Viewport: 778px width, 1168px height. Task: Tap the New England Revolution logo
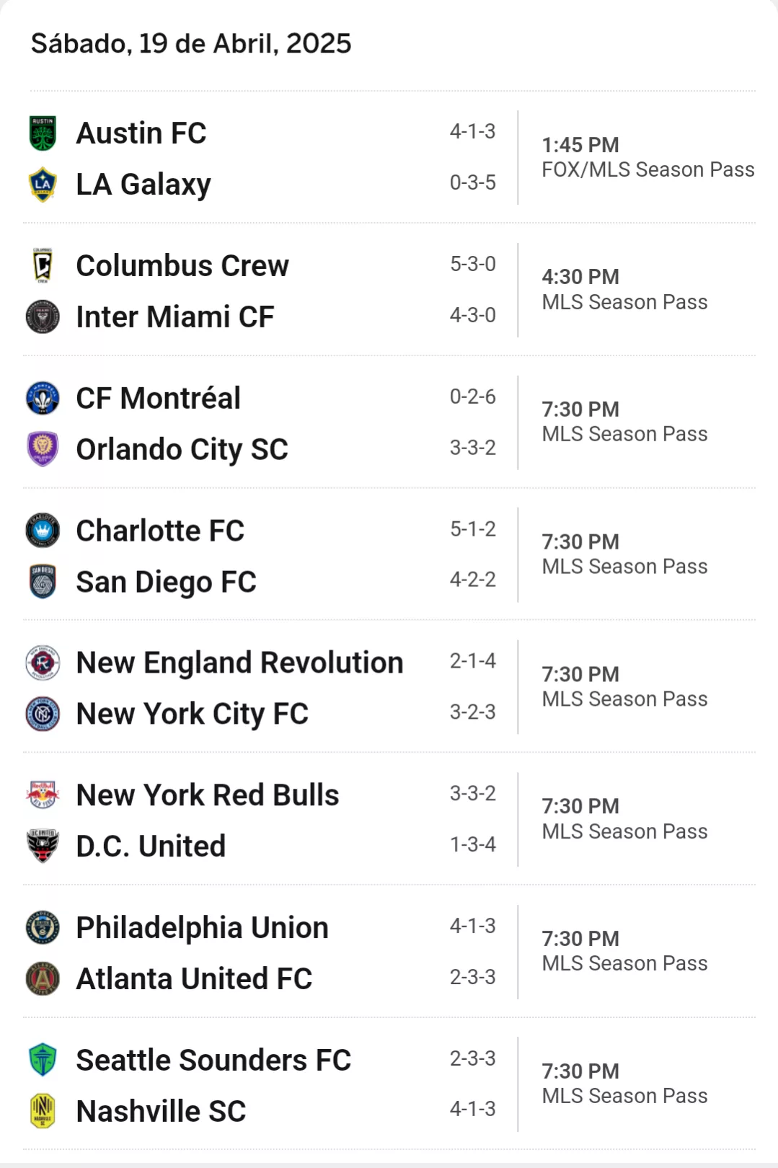pyautogui.click(x=43, y=663)
